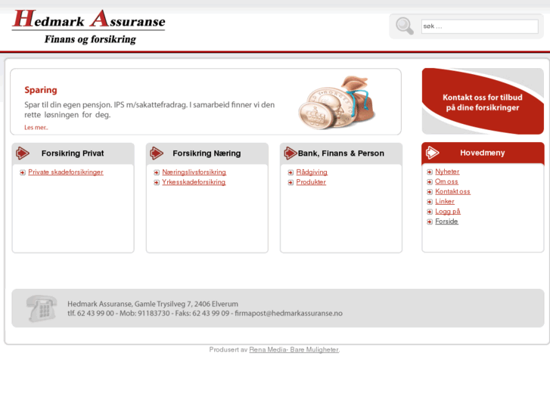Select Nyheter in the Hovedmeny
The width and height of the screenshot is (550, 412).
pyautogui.click(x=447, y=172)
